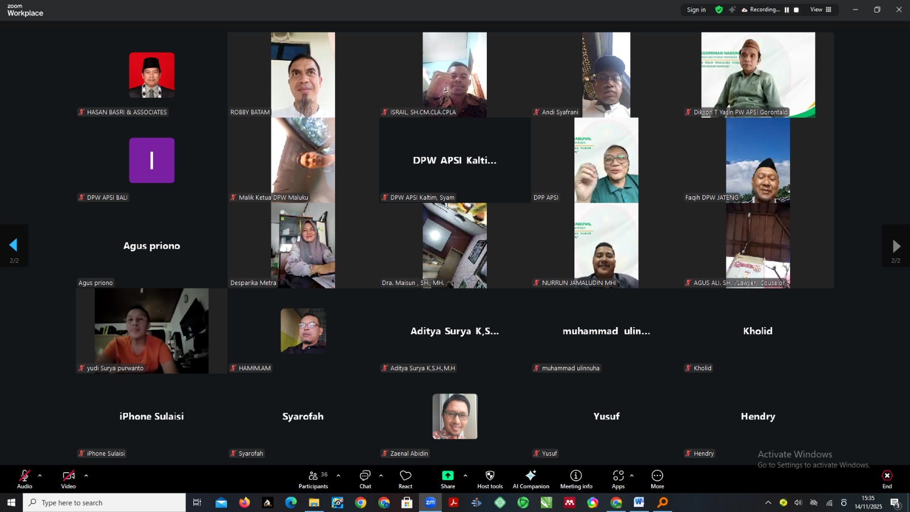This screenshot has height=512, width=910.
Task: Expand video options arrow
Action: click(x=86, y=476)
